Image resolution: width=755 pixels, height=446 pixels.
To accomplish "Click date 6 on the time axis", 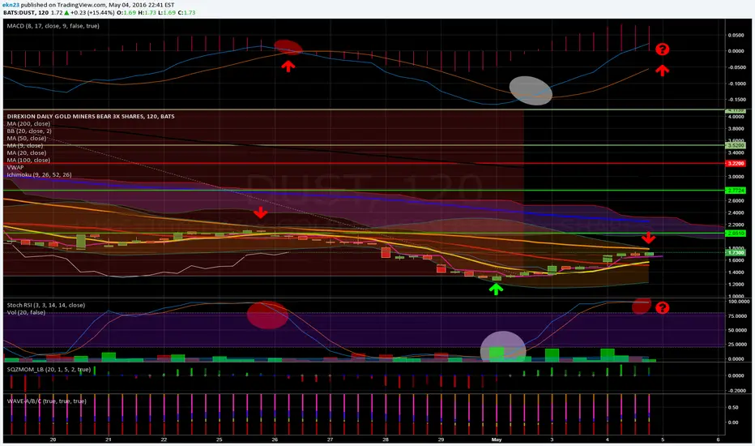I will (718, 440).
